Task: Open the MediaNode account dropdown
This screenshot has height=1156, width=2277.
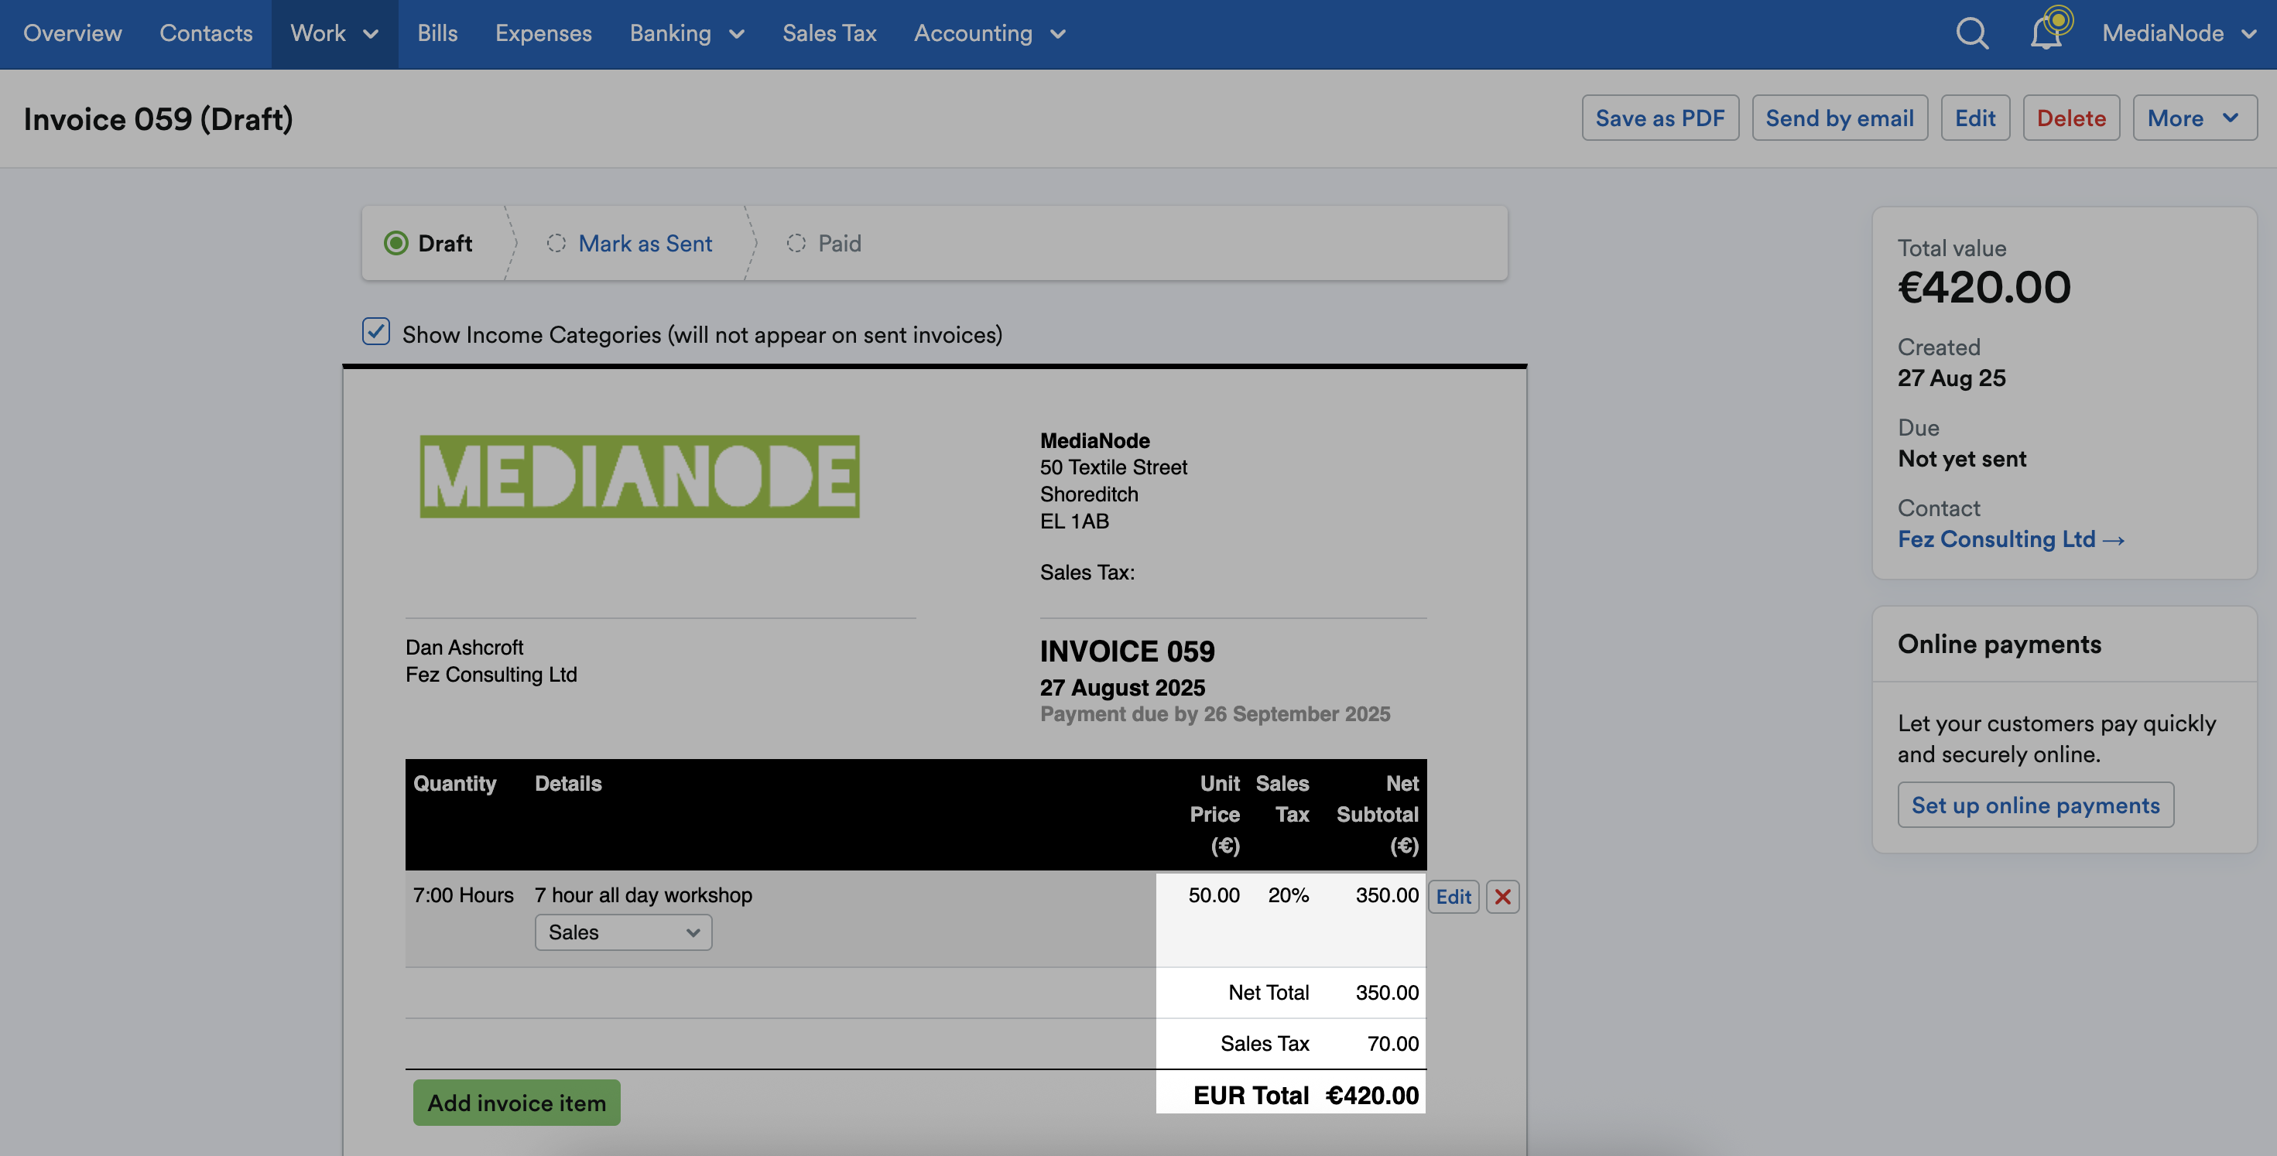Action: coord(2179,32)
